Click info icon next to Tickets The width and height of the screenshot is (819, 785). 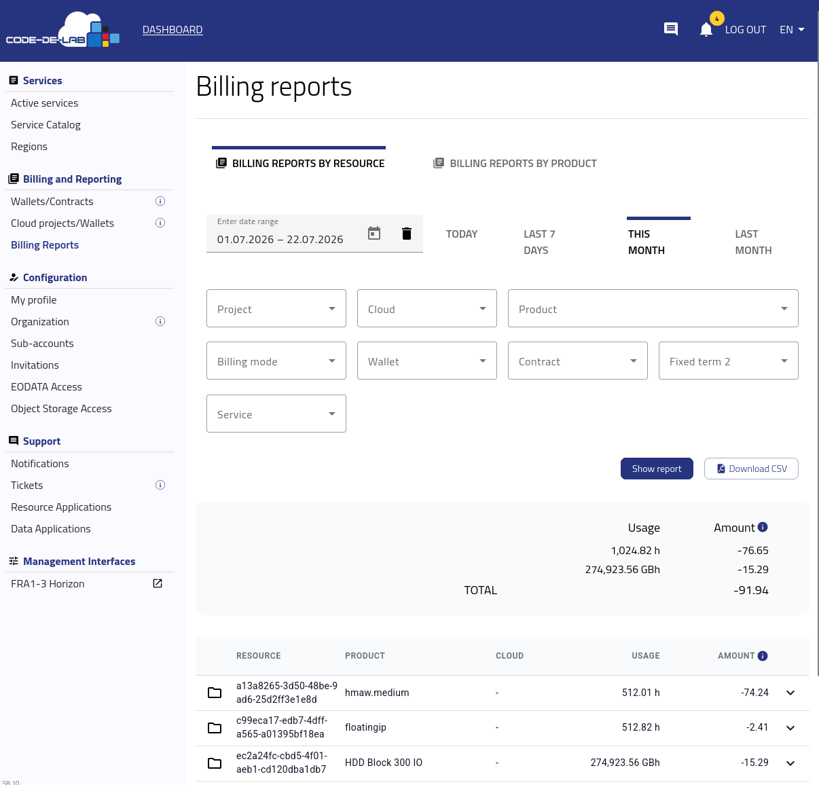click(x=160, y=485)
